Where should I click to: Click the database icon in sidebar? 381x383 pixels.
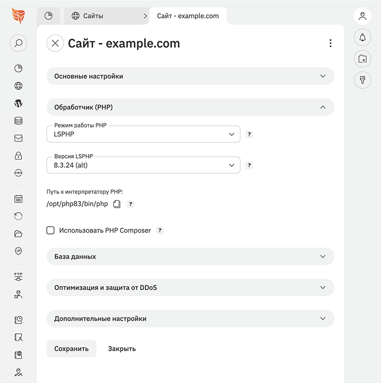(18, 121)
